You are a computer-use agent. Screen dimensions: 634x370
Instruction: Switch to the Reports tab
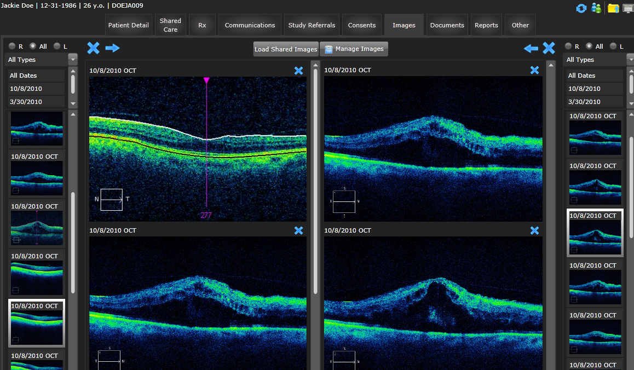pos(486,25)
